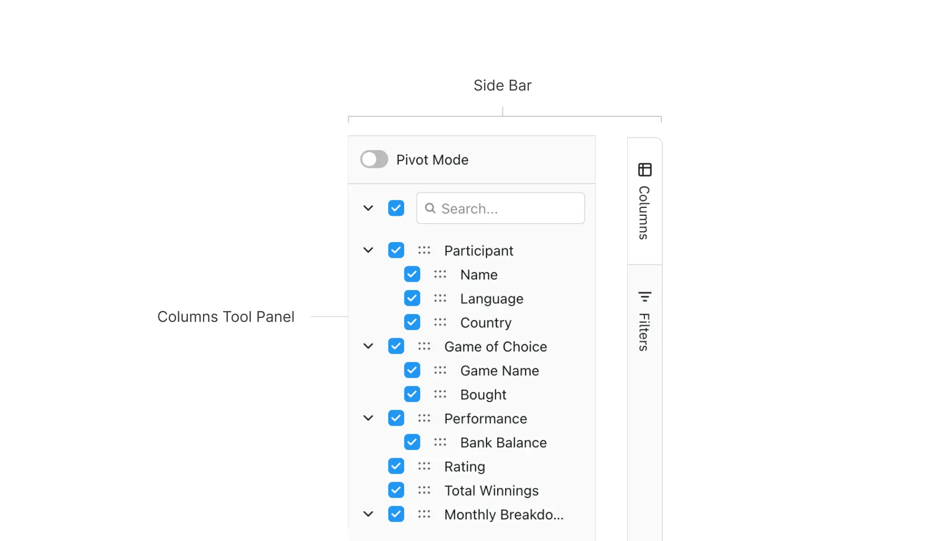Viewport: 947px width, 541px height.
Task: Grab the Participant drag handle icon
Action: [x=424, y=250]
